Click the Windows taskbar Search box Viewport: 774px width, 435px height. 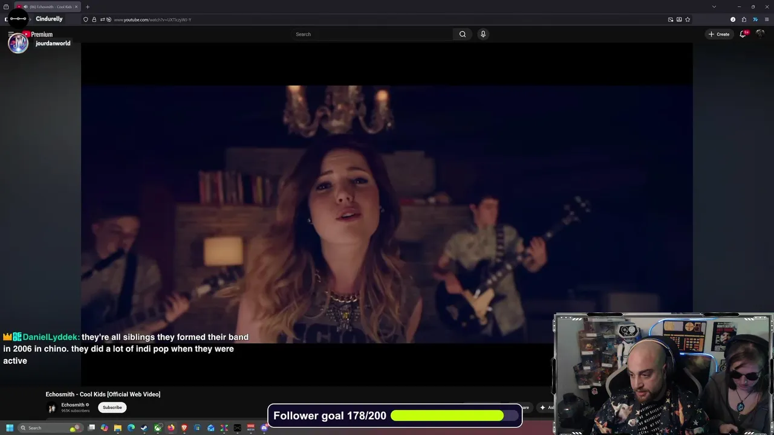pyautogui.click(x=50, y=428)
